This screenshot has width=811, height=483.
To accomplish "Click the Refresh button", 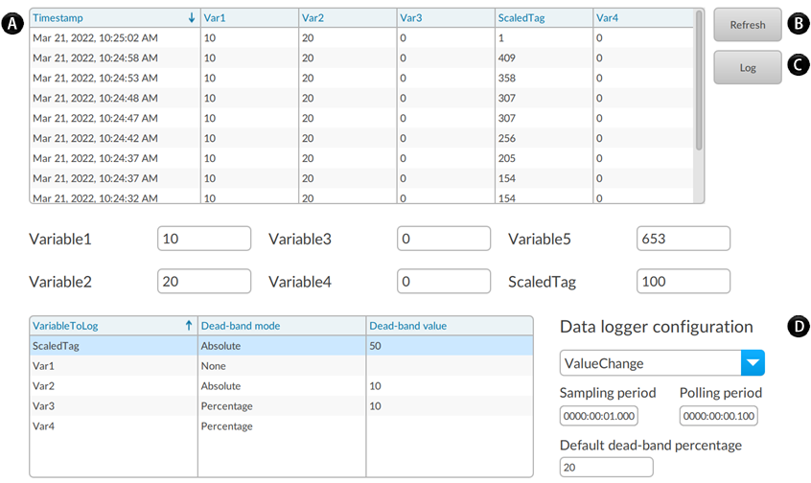I will coord(747,26).
